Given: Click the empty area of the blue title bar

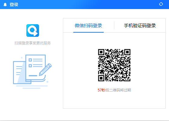Looking at the screenshot, I should coord(86,5).
